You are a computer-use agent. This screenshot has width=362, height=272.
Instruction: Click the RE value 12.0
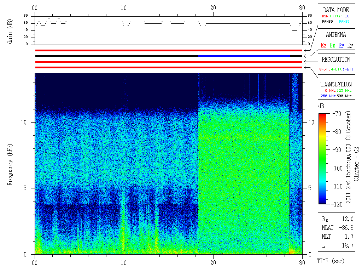click(348, 219)
